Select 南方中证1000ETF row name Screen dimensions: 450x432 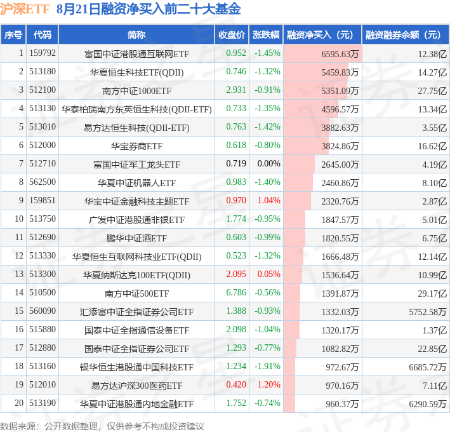[136, 91]
